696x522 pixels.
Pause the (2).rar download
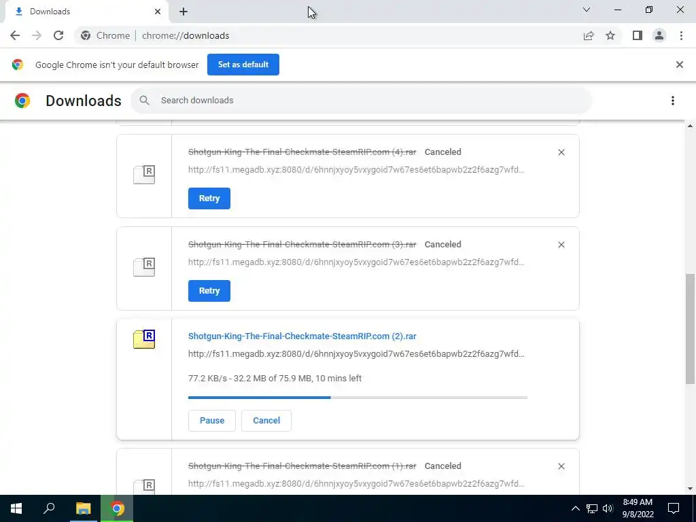212,420
